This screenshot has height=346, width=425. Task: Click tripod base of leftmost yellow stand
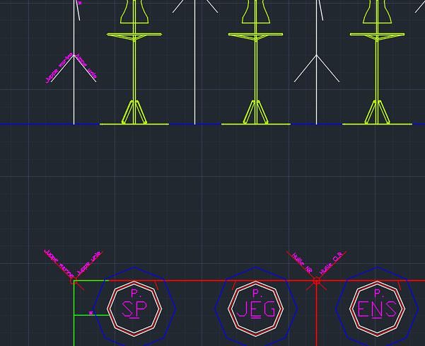click(x=134, y=113)
